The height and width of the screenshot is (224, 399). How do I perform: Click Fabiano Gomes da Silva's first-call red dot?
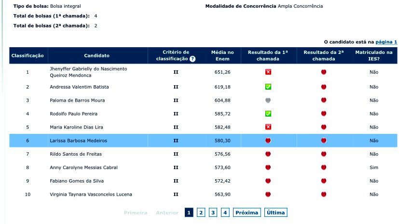click(268, 181)
